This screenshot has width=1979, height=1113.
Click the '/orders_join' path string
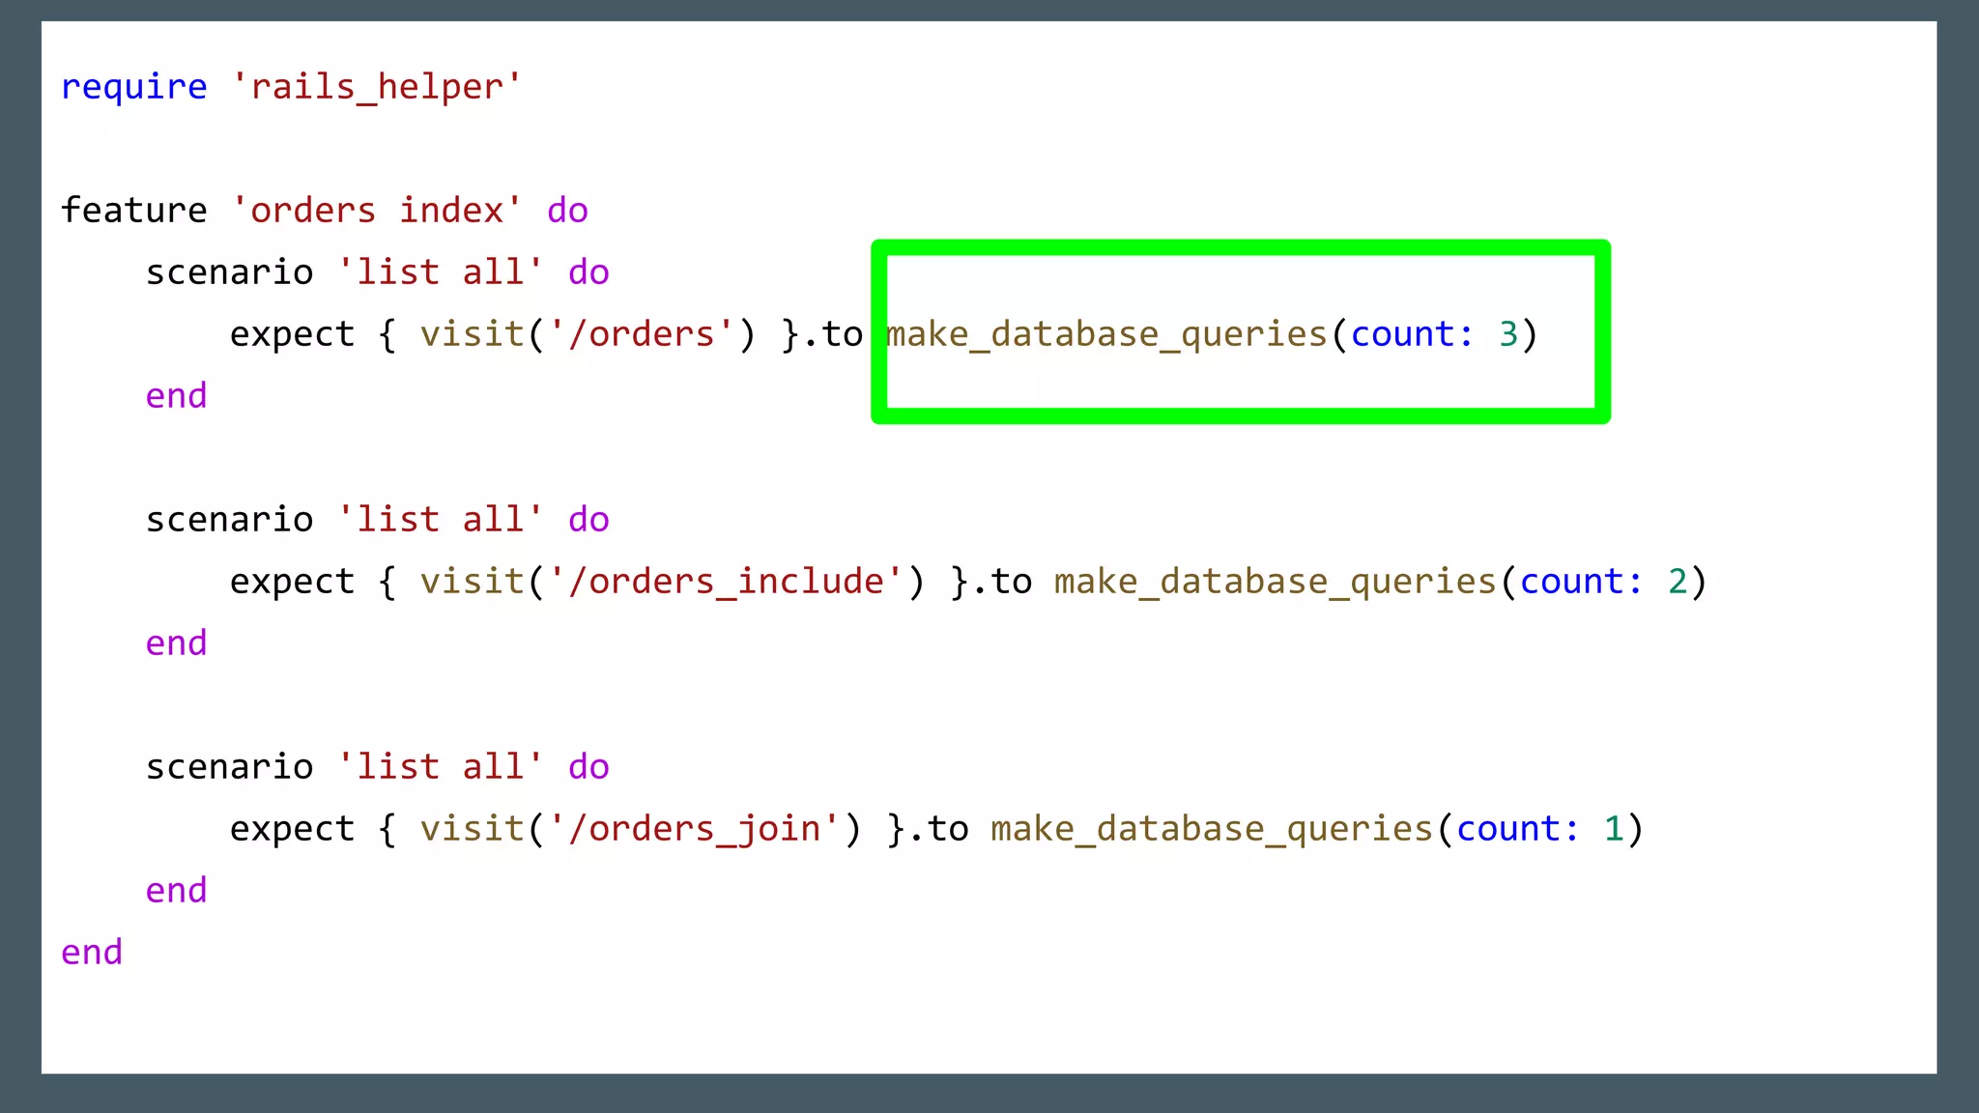695,829
